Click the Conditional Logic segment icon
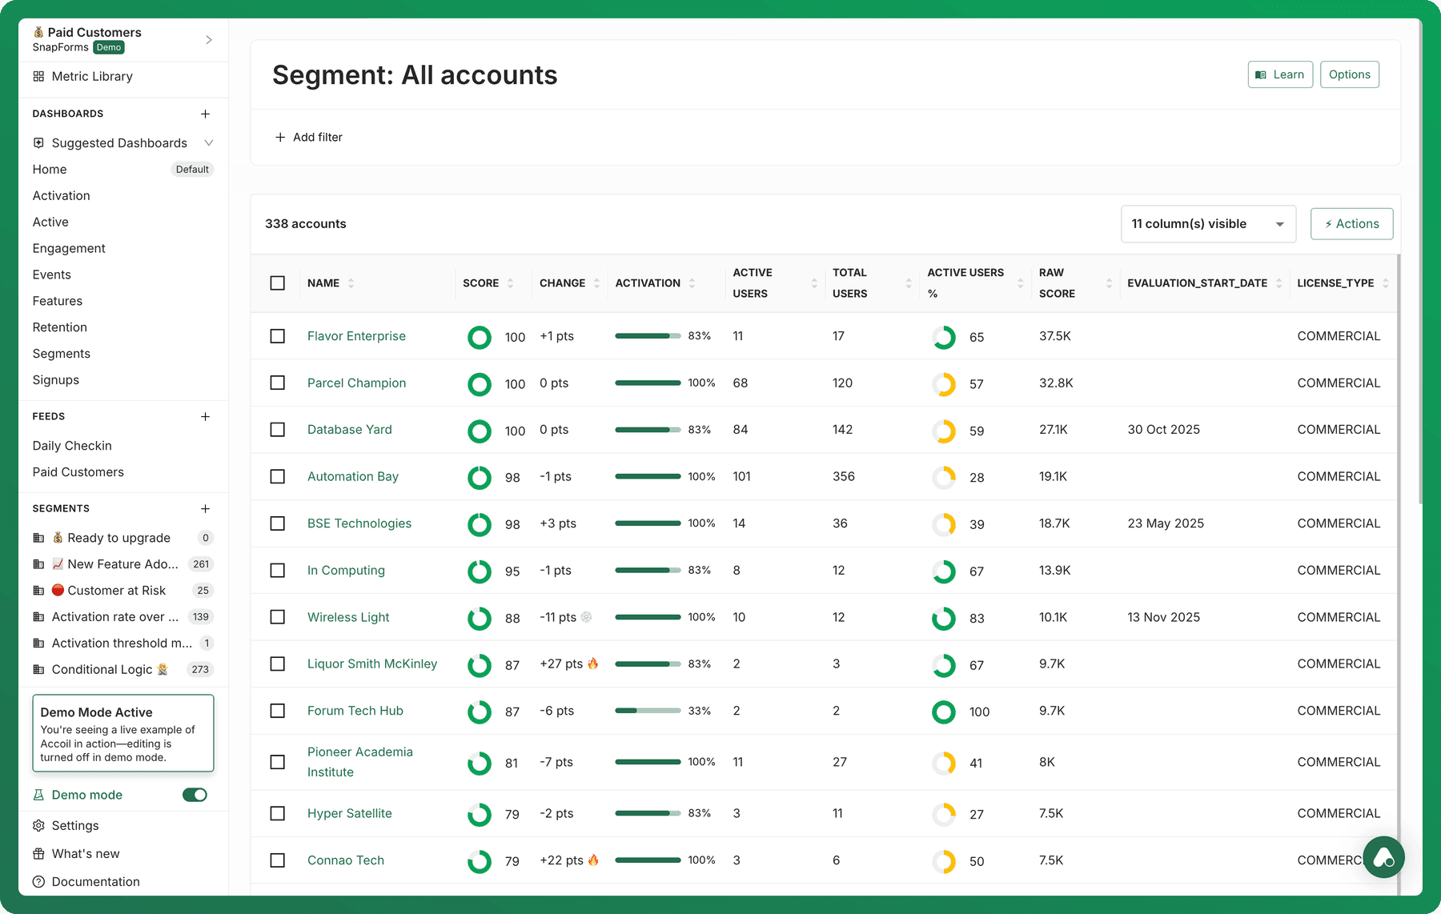1441x914 pixels. pos(38,669)
